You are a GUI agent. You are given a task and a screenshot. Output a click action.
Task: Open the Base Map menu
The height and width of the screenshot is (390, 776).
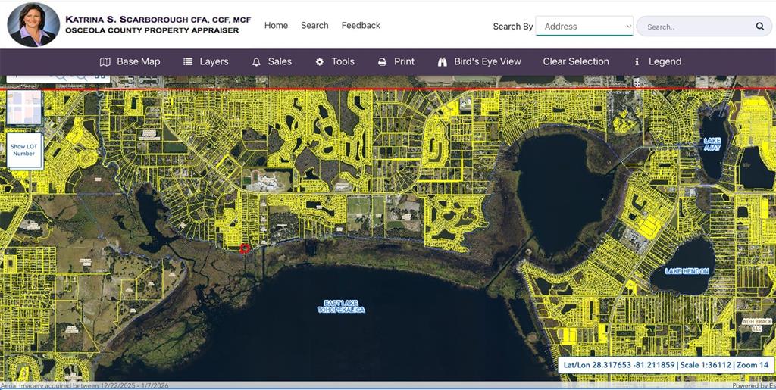130,62
